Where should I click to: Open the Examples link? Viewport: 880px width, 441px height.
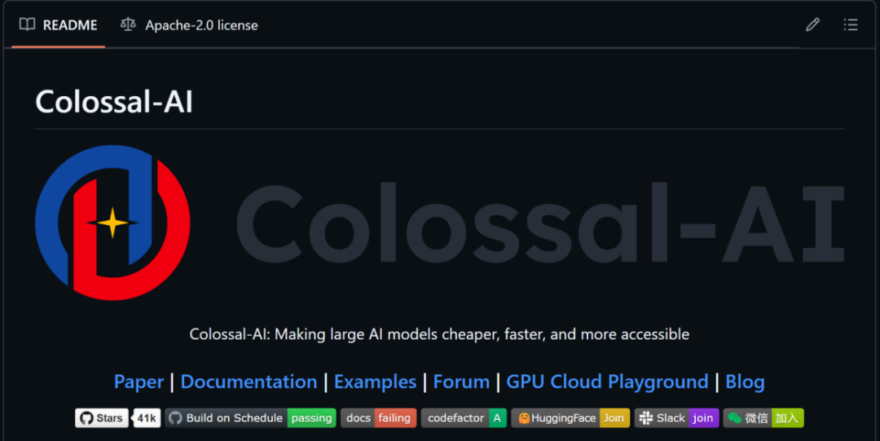pyautogui.click(x=375, y=382)
